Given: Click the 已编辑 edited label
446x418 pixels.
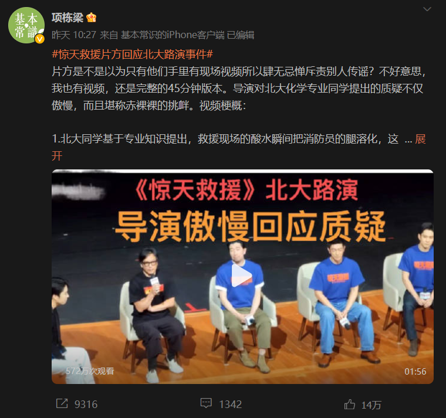Looking at the screenshot, I should tap(241, 35).
